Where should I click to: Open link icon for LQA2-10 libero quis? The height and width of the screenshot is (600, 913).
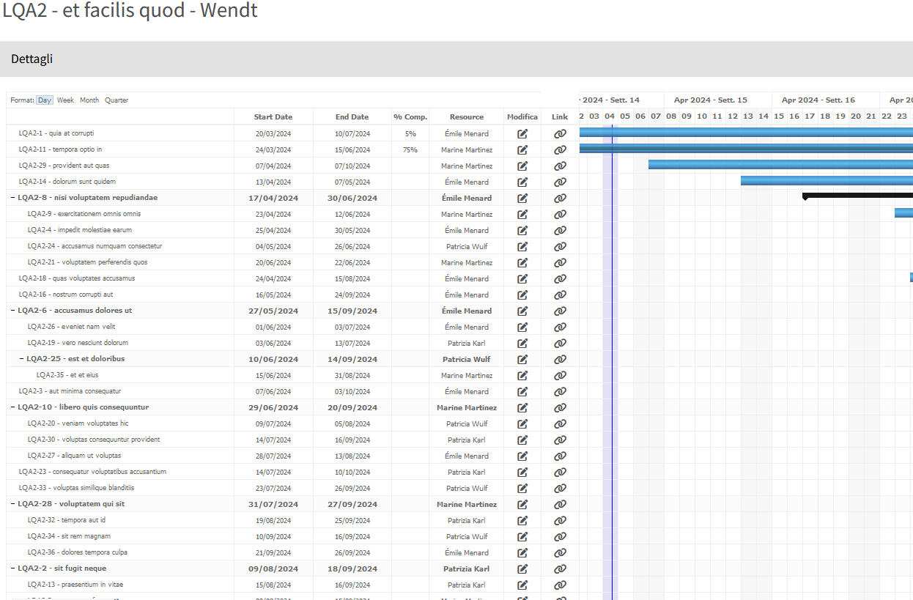tap(560, 408)
